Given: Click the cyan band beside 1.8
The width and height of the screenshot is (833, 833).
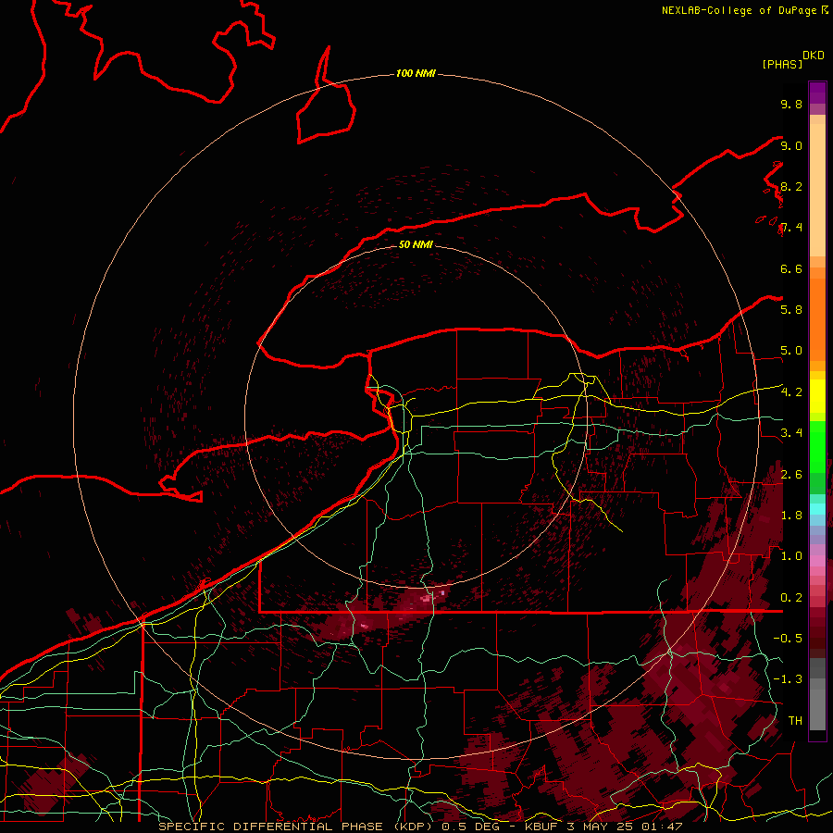Looking at the screenshot, I should tap(817, 509).
